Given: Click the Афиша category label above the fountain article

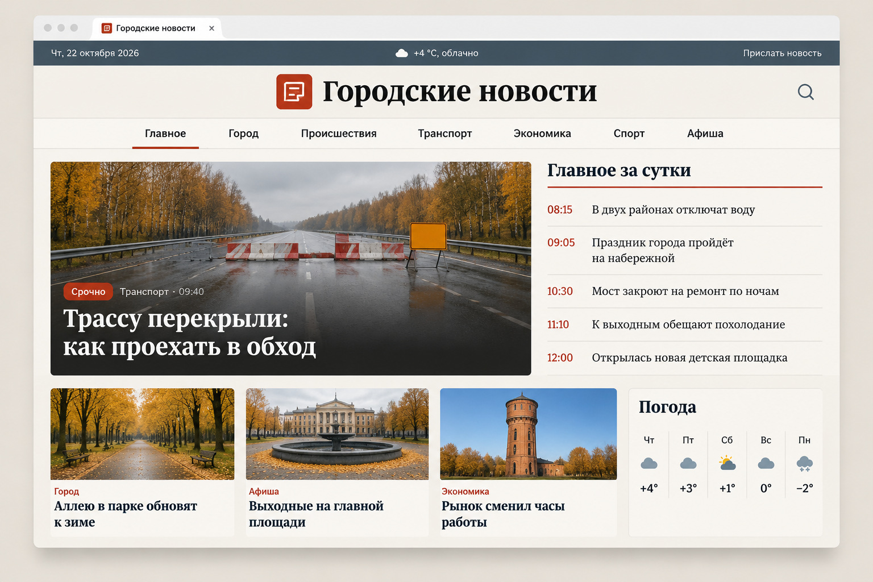Looking at the screenshot, I should [x=264, y=492].
